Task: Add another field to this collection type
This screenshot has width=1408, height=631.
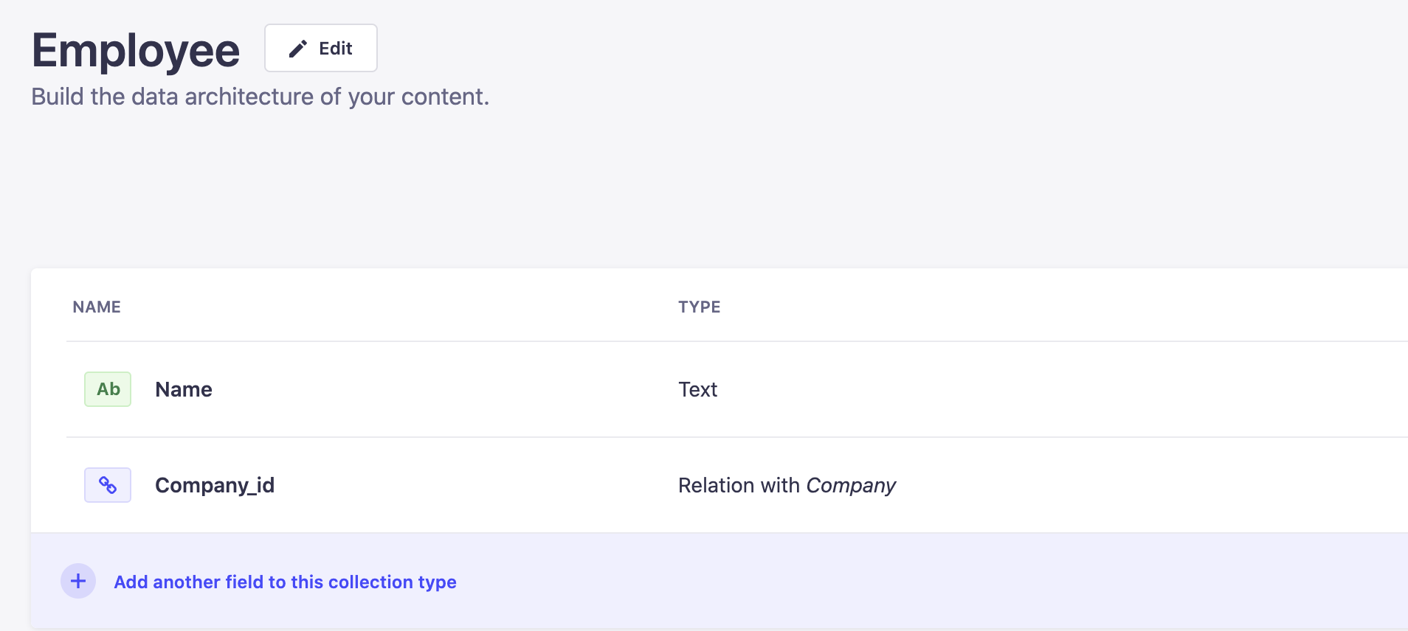Action: (285, 582)
